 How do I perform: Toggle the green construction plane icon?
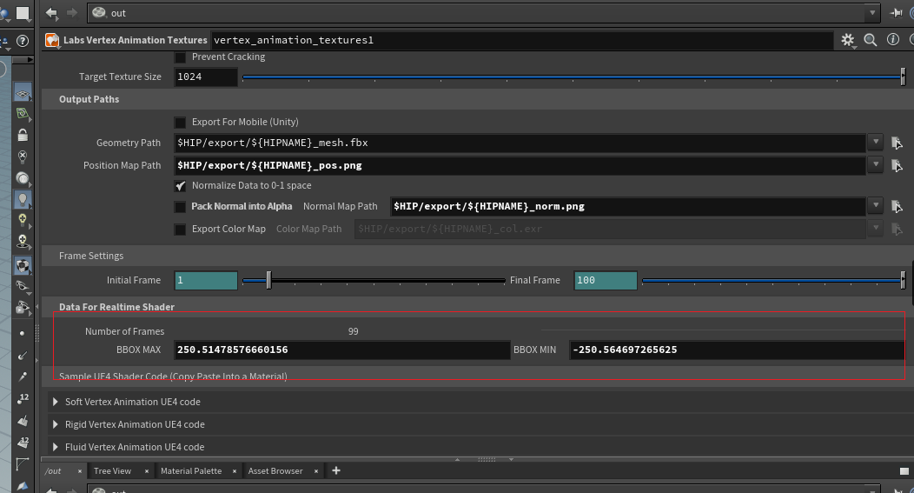[x=23, y=114]
